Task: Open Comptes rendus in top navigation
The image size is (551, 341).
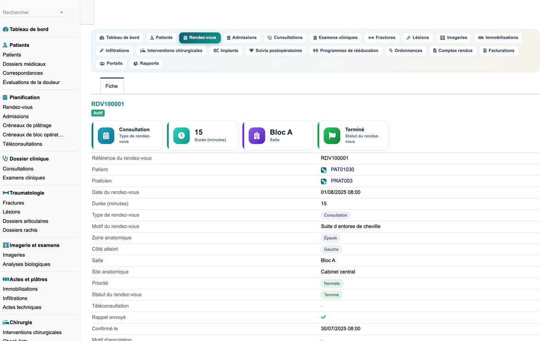Action: pos(453,50)
